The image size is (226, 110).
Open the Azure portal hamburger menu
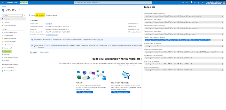2,3
